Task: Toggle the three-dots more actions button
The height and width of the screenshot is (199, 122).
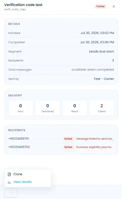Action: [x=11, y=193]
